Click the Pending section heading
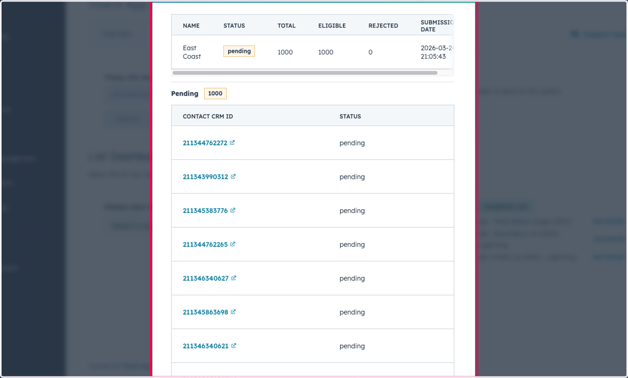628x378 pixels. (185, 94)
